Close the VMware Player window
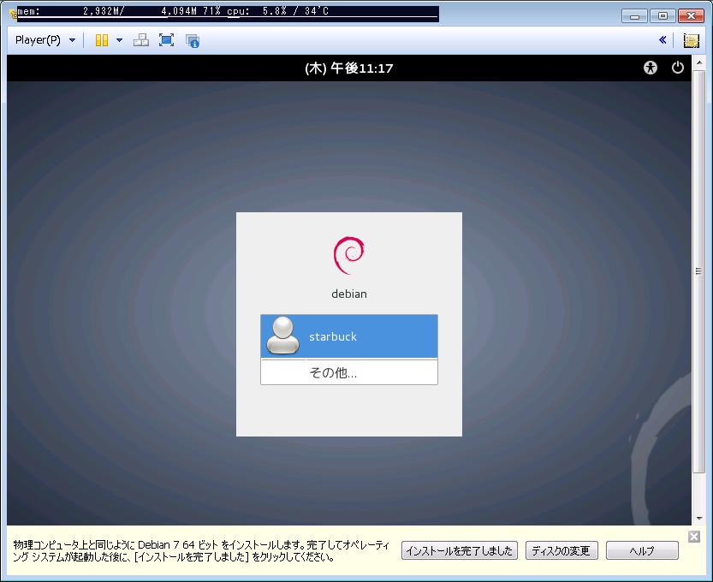Screen dimensions: 713x582 point(691,16)
